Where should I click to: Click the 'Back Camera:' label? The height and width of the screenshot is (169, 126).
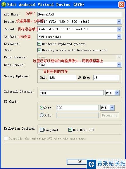(14, 65)
